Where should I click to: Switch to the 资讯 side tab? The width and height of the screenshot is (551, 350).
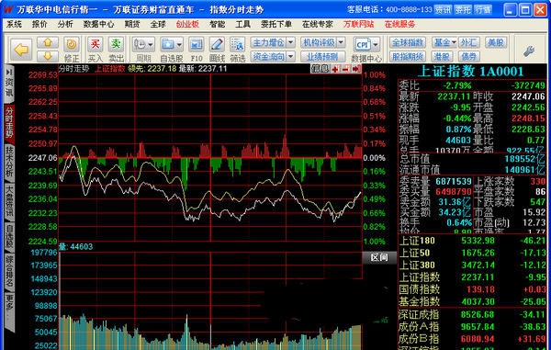point(9,88)
